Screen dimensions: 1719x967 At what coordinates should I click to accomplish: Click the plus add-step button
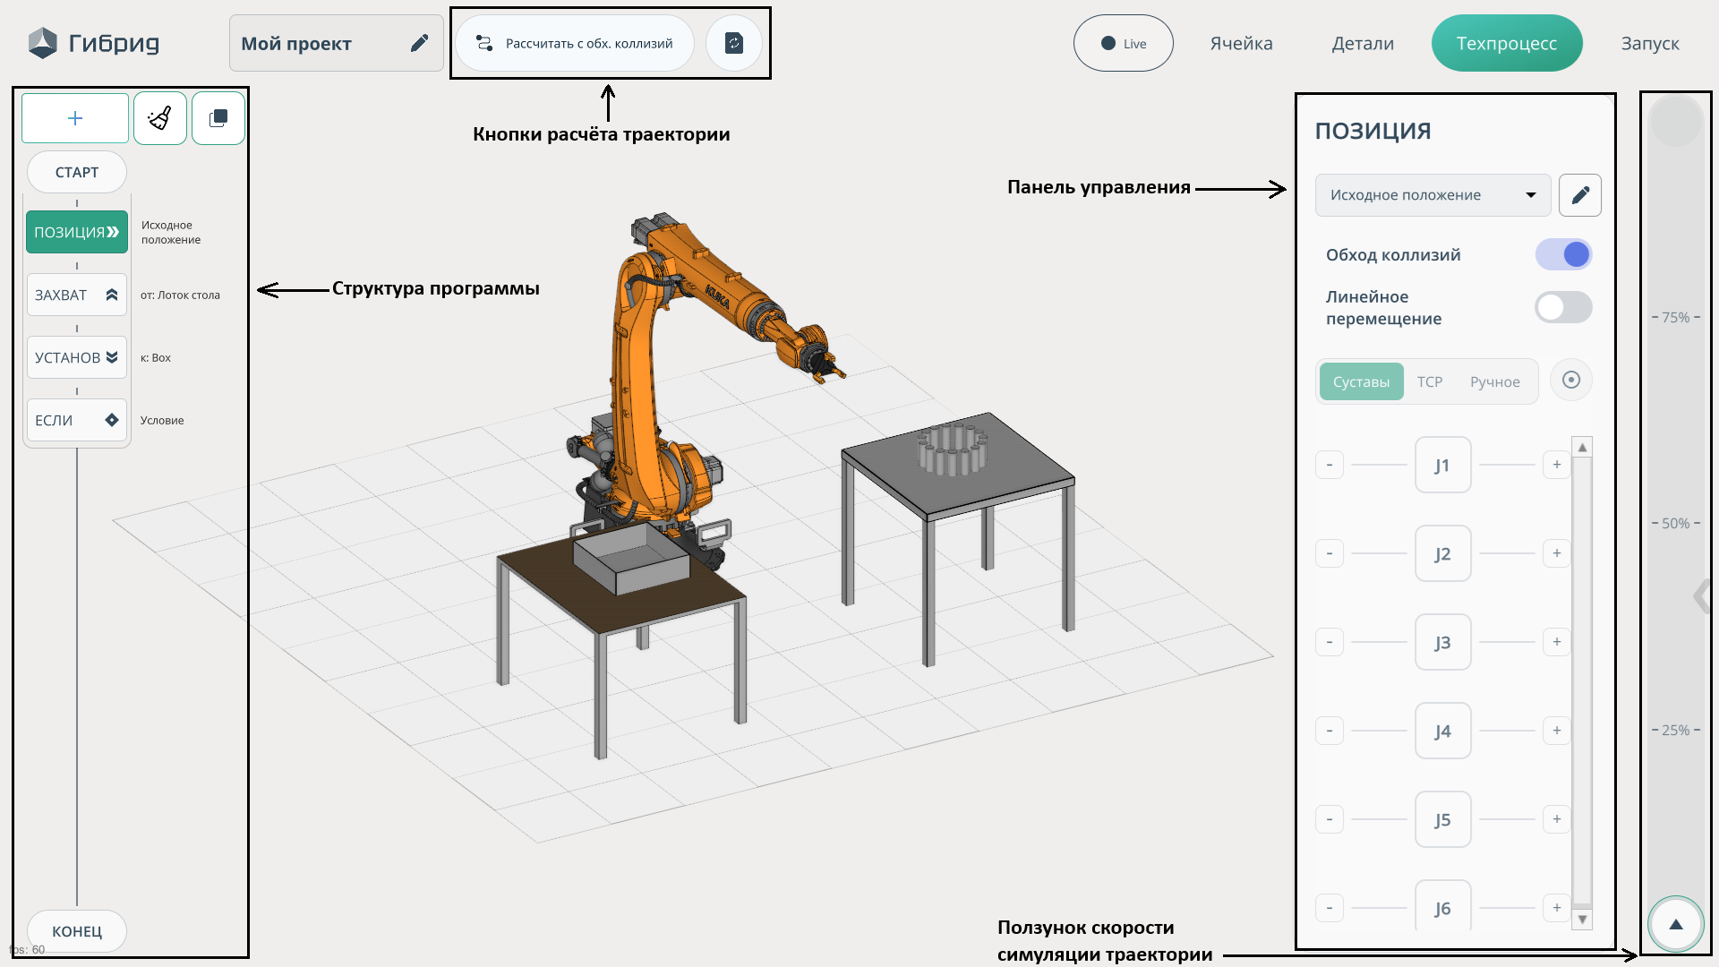pos(75,118)
